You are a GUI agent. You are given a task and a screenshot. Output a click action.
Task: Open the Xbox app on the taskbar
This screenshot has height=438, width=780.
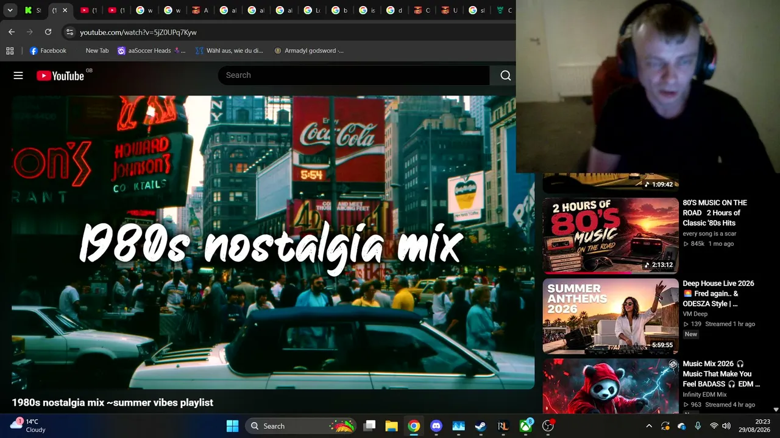525,426
